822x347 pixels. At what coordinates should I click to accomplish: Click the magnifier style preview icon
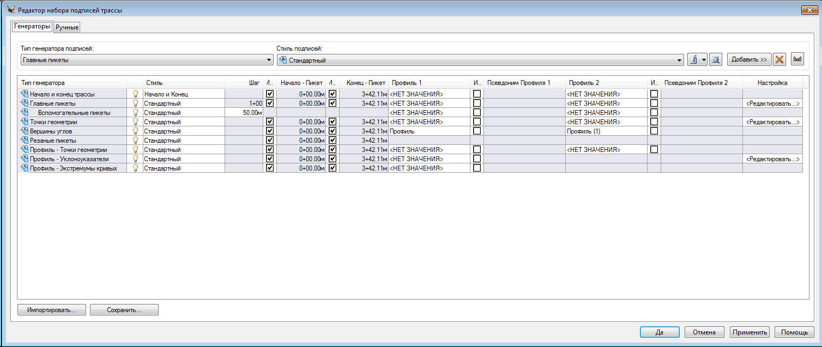tap(716, 60)
